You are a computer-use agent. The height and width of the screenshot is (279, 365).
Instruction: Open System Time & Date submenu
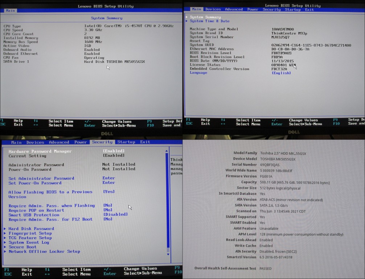(x=209, y=21)
